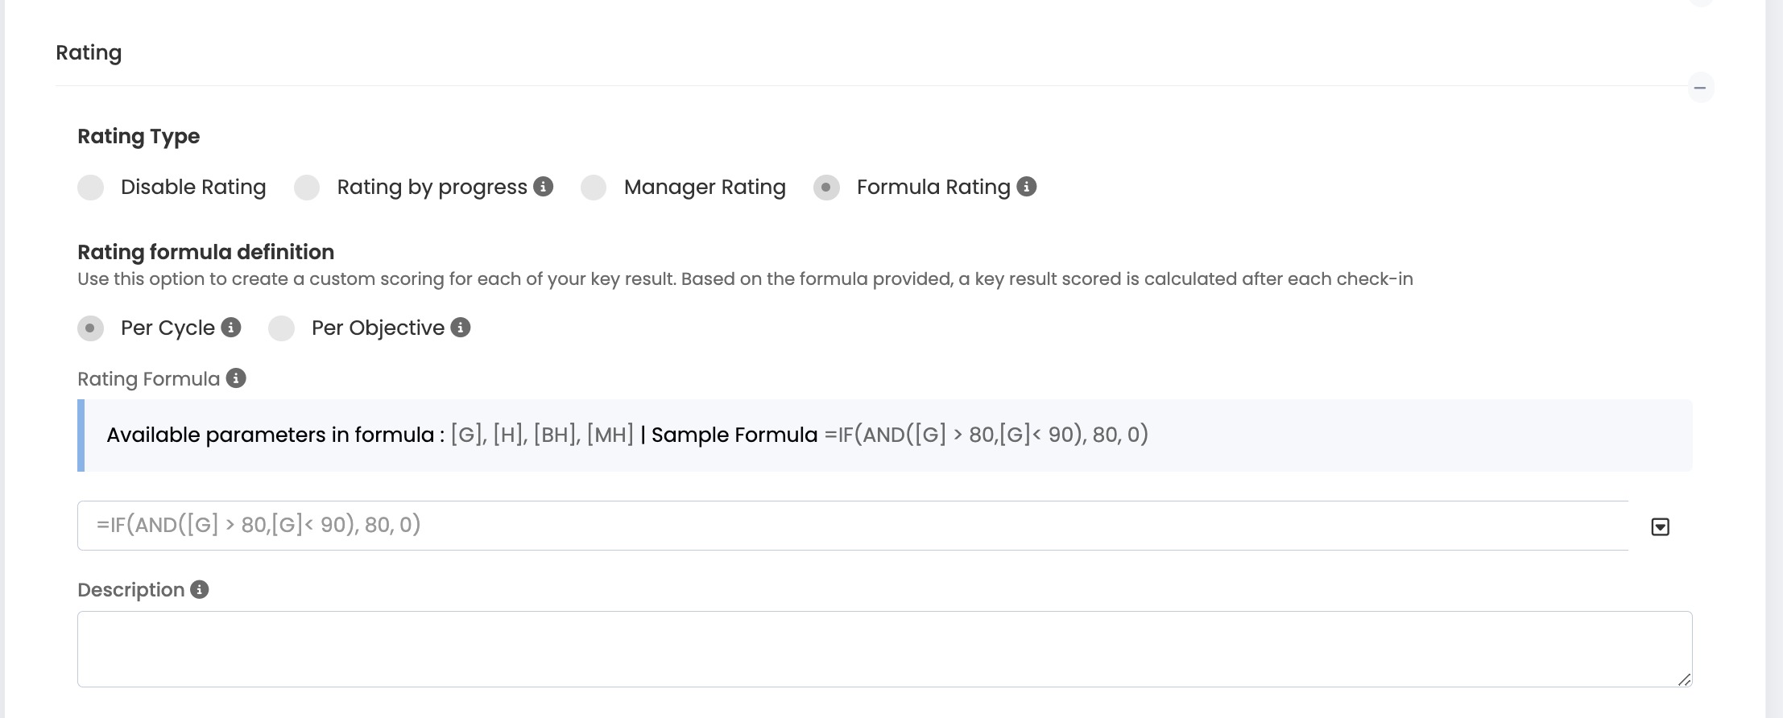The height and width of the screenshot is (718, 1783).
Task: Click into the rating formula input field
Action: pos(805,526)
